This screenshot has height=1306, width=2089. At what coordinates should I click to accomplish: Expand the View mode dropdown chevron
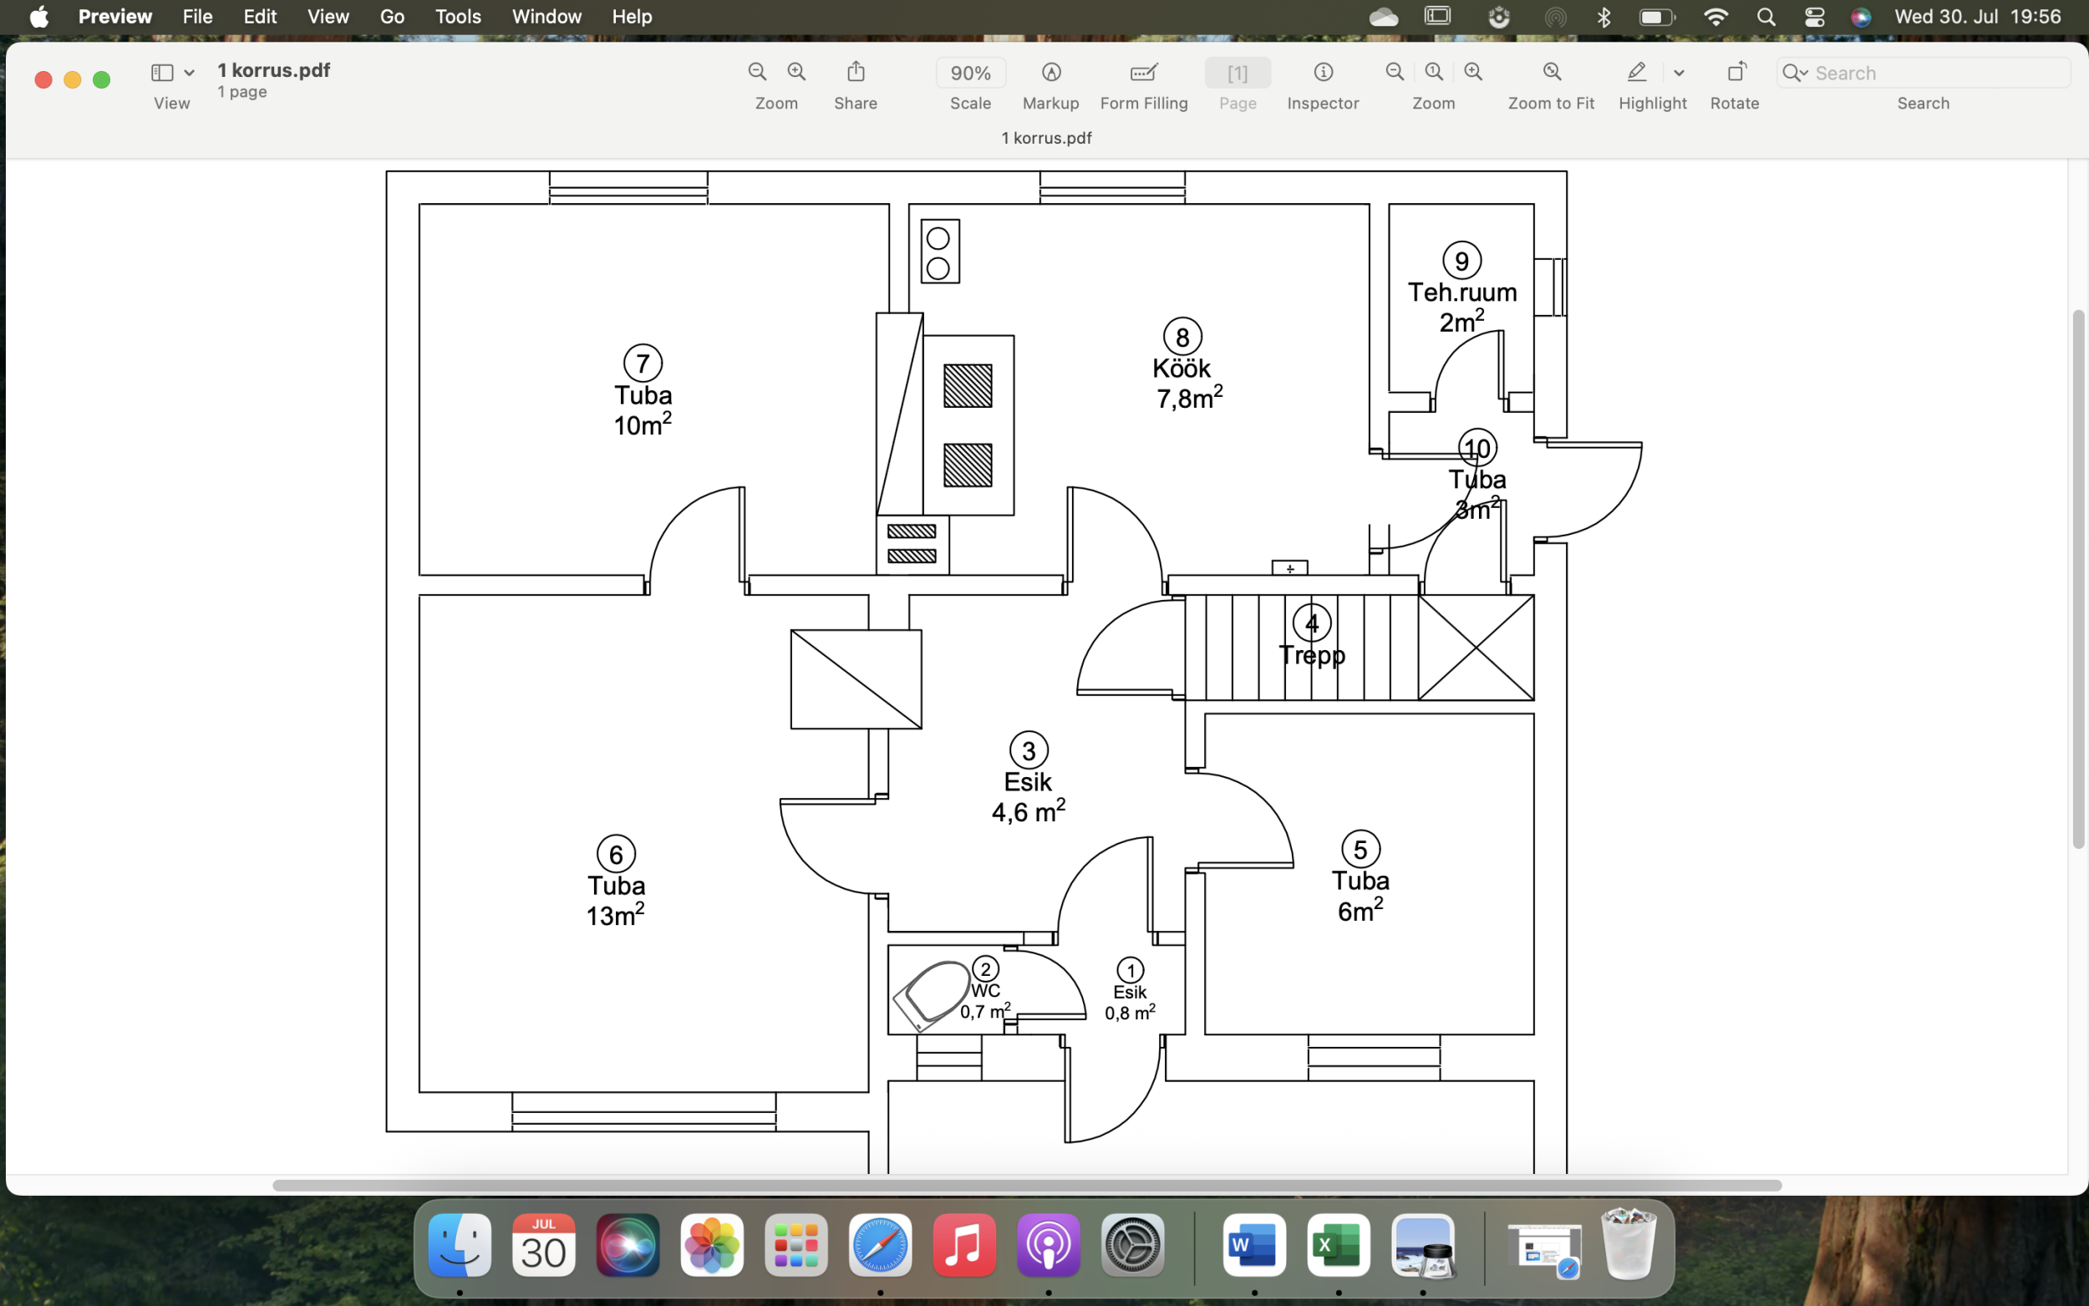point(189,73)
